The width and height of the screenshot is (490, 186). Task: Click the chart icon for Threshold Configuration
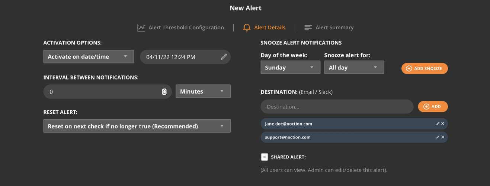pyautogui.click(x=141, y=27)
